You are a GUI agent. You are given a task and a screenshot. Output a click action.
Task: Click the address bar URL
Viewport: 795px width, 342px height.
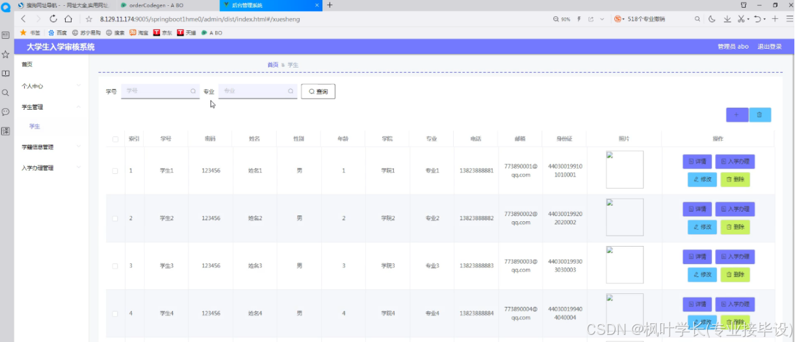pos(200,19)
